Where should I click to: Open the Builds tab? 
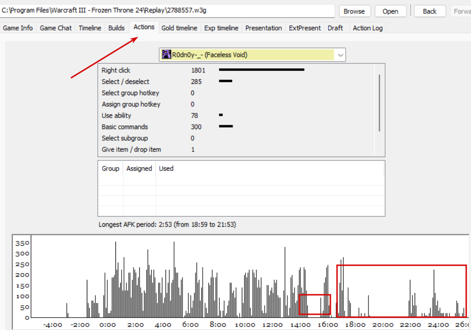pos(116,28)
